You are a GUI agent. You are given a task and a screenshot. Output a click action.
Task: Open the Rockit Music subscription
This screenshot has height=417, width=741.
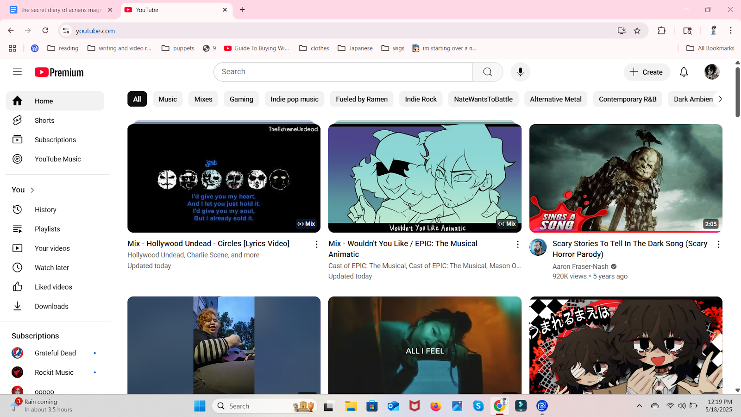tap(55, 373)
